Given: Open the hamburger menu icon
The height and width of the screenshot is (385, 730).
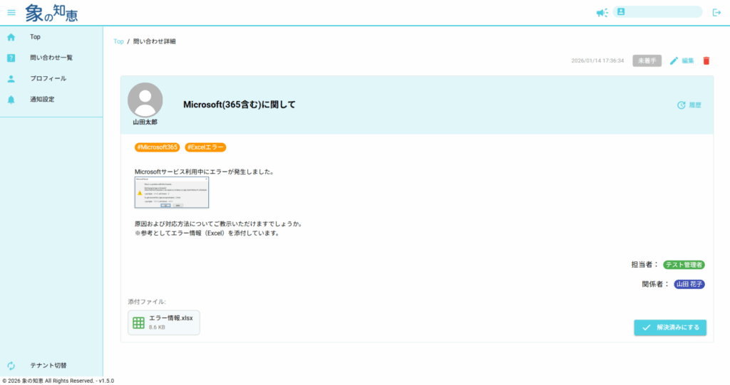Looking at the screenshot, I should click(11, 12).
